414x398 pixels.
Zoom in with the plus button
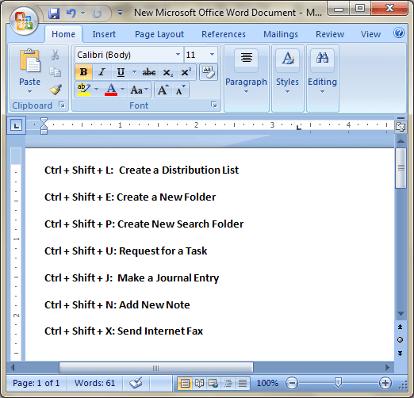pyautogui.click(x=385, y=383)
